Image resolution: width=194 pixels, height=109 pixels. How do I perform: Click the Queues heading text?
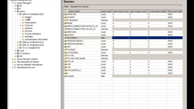[69, 2]
